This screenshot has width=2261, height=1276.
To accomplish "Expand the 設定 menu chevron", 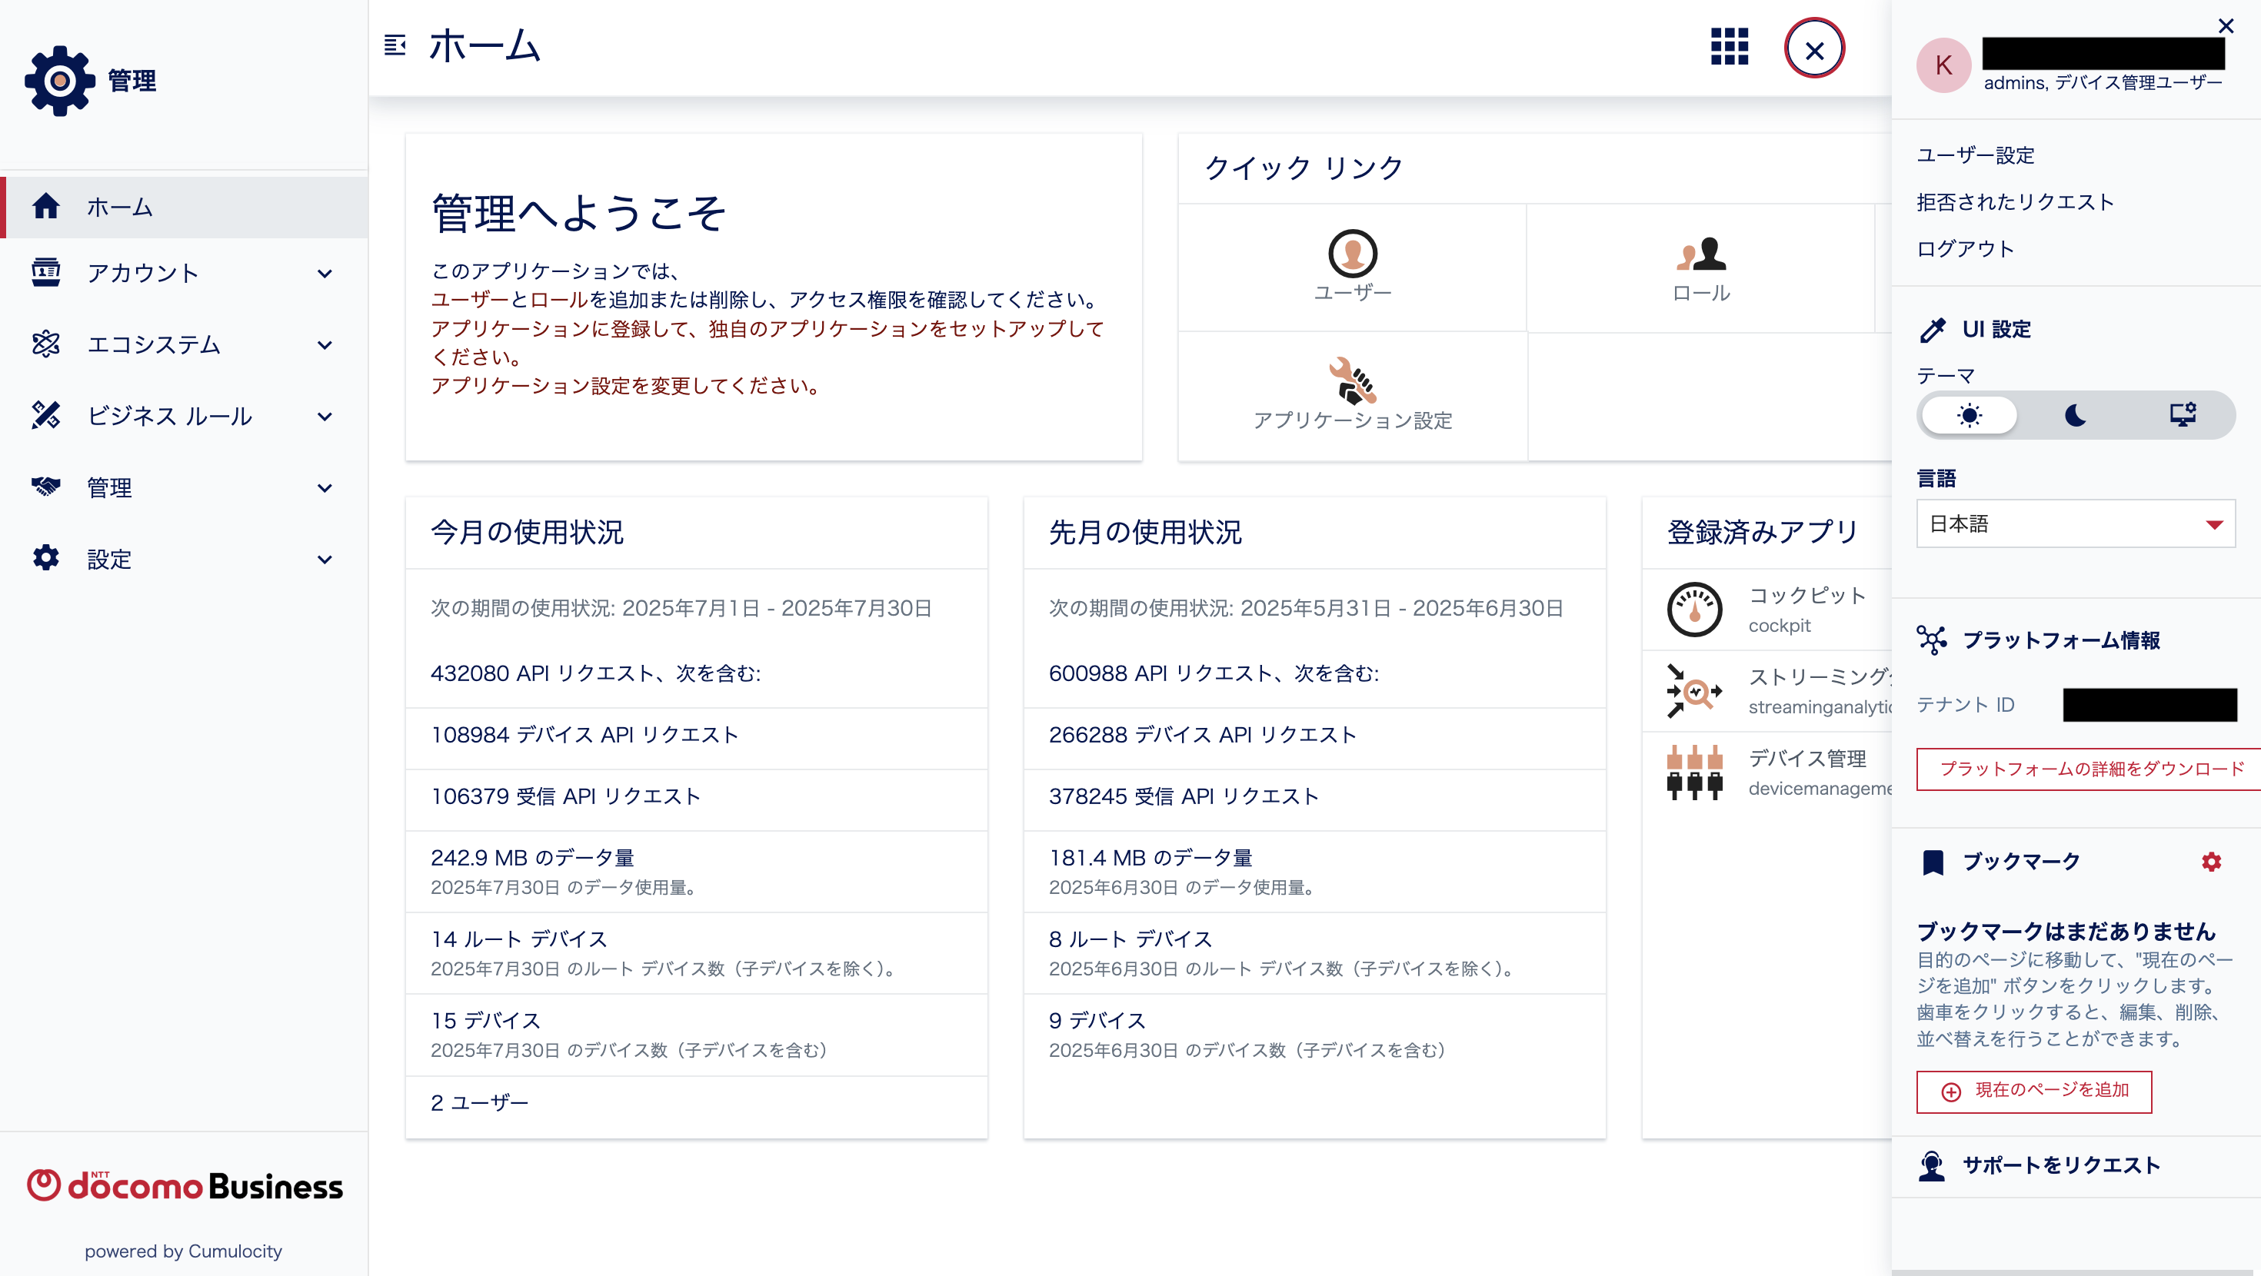I will pos(325,559).
